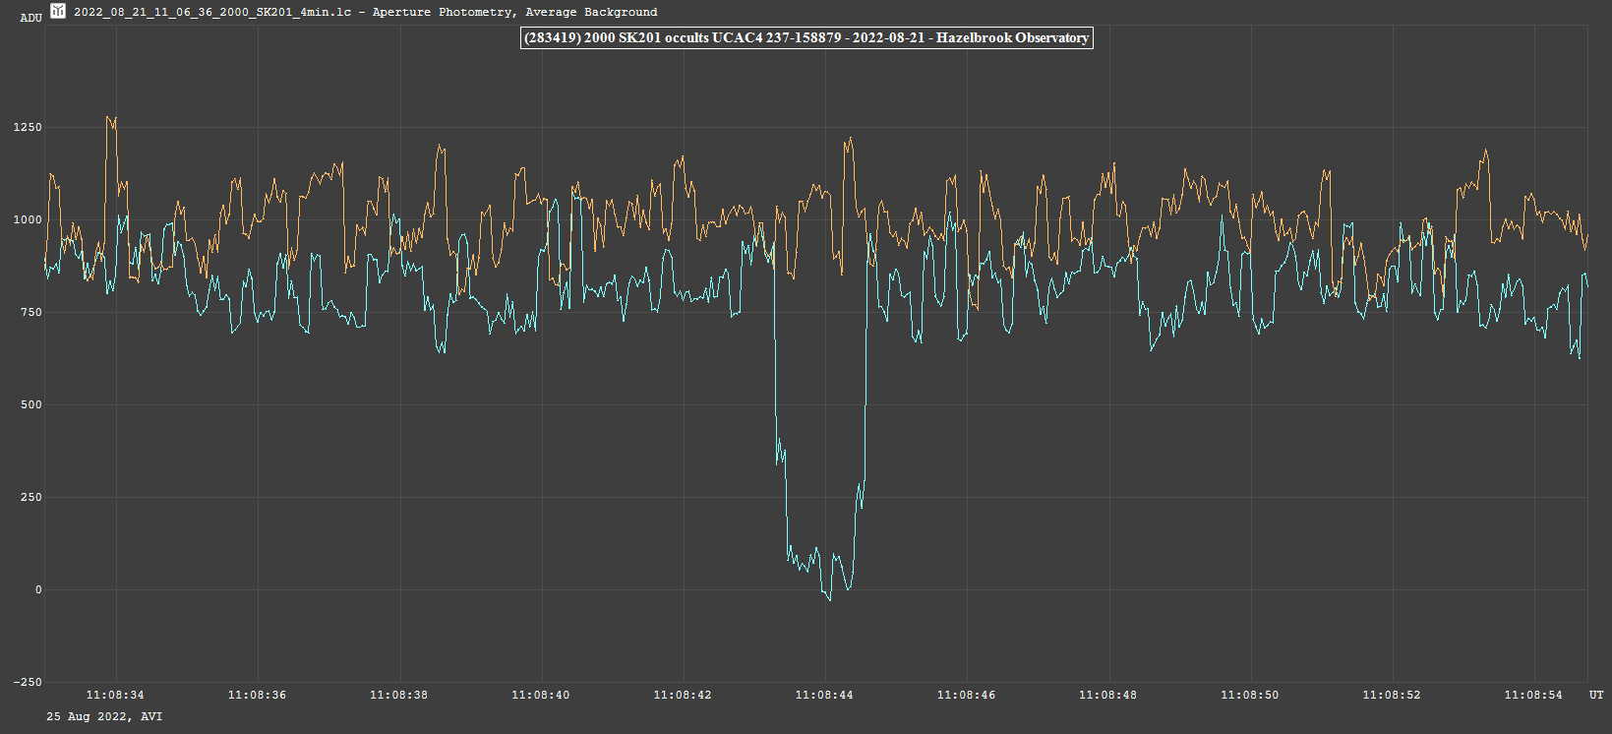Click the chart title box about 2000 SK201

point(806,37)
